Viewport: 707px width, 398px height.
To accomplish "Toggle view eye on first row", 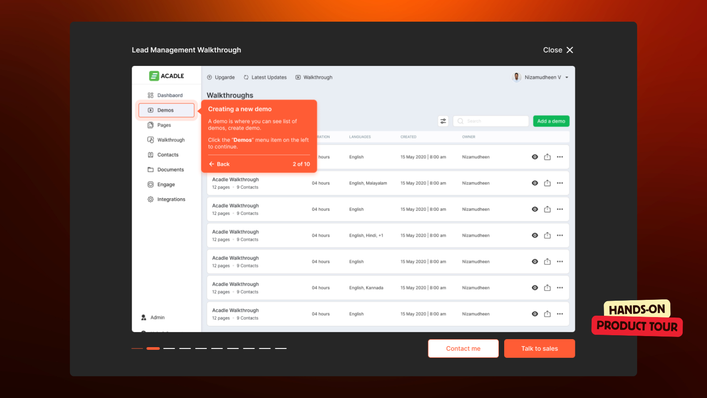I will [x=535, y=157].
